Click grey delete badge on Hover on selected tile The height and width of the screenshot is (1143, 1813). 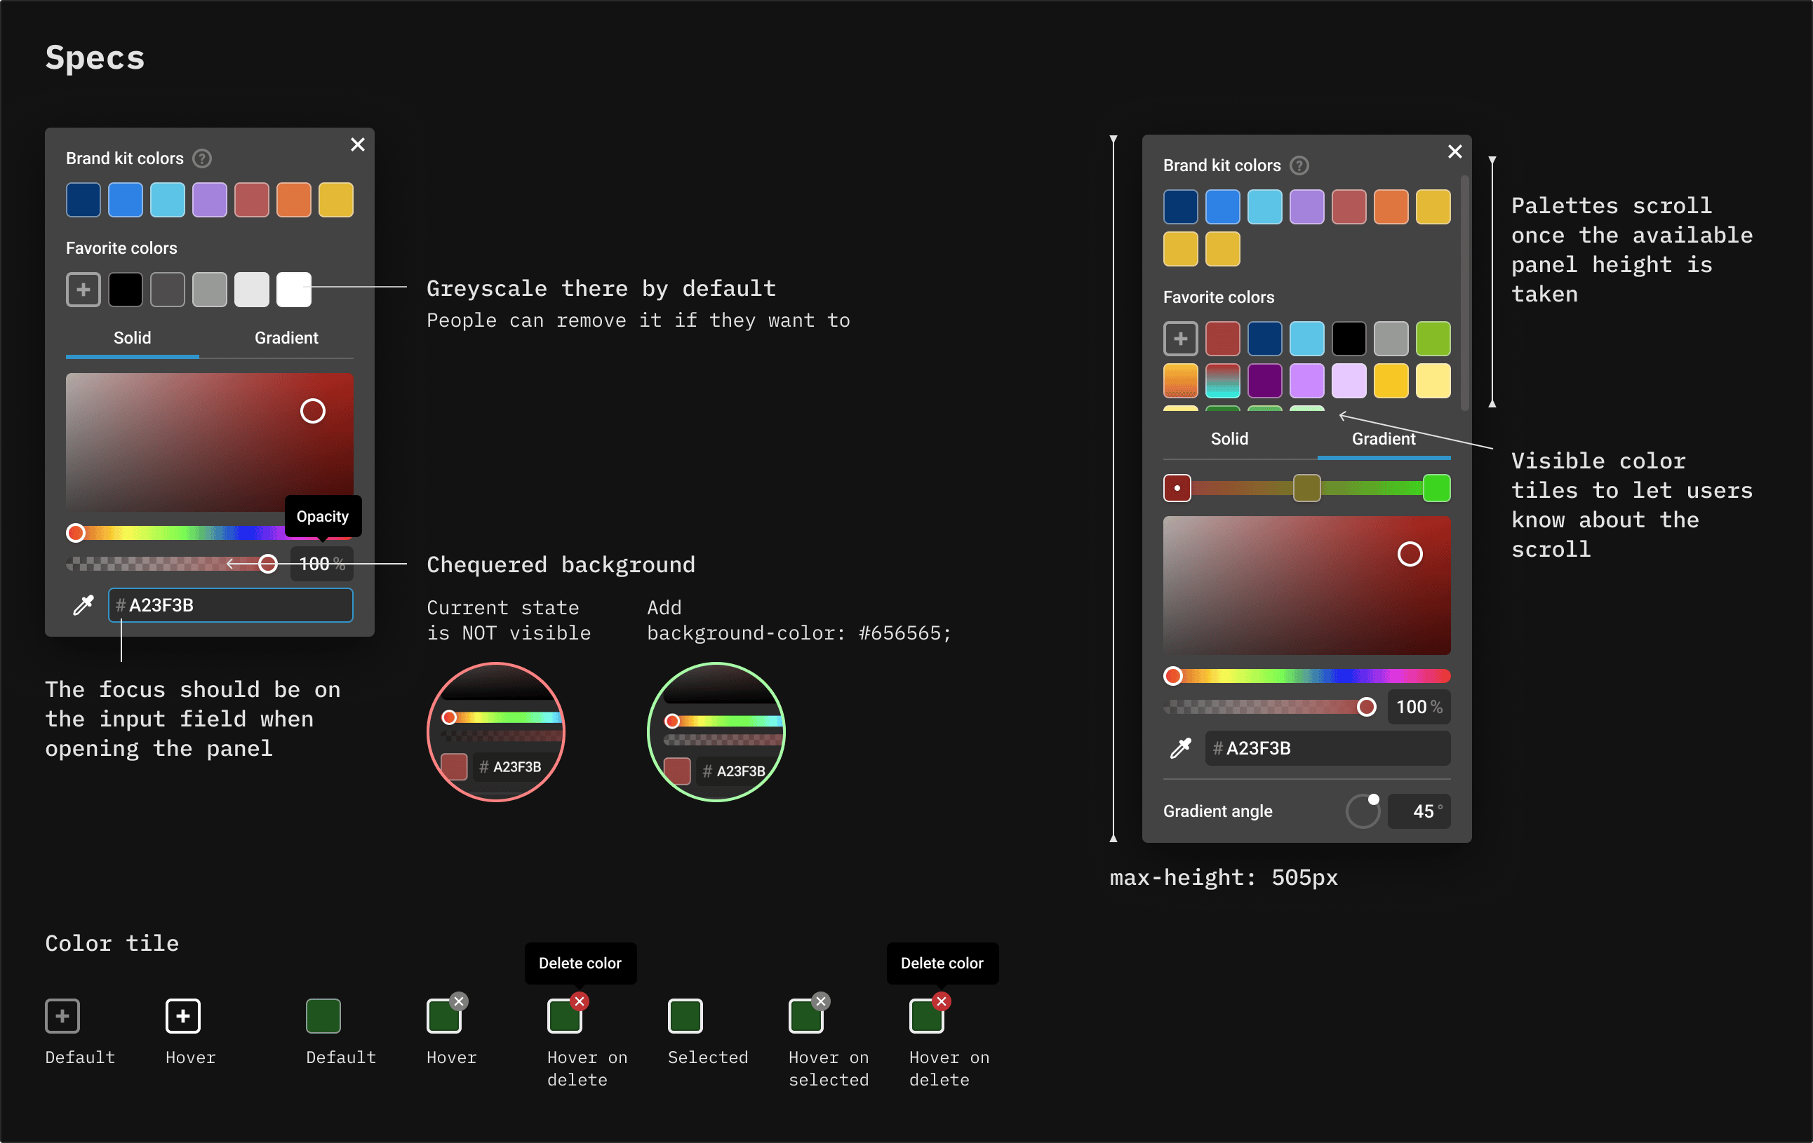821,1001
